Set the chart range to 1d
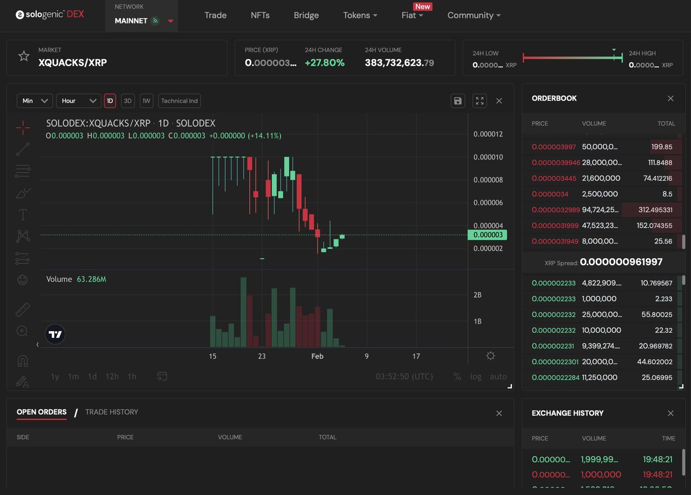Screen dimensions: 691x495 [92, 377]
